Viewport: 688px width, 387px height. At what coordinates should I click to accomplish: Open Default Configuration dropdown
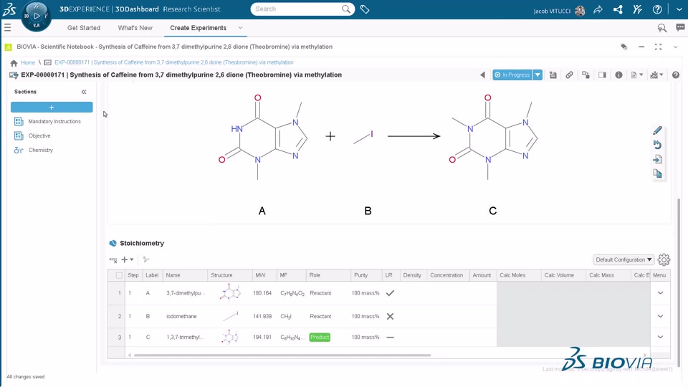pyautogui.click(x=623, y=259)
